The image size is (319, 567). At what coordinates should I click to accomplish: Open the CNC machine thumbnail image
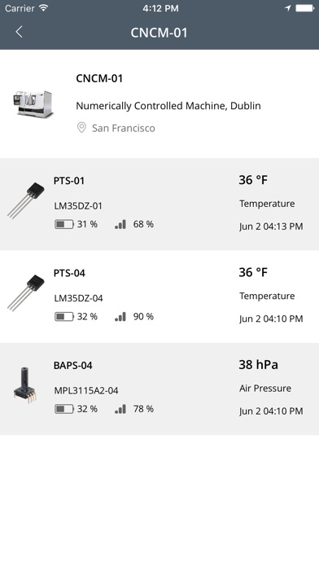coord(33,103)
